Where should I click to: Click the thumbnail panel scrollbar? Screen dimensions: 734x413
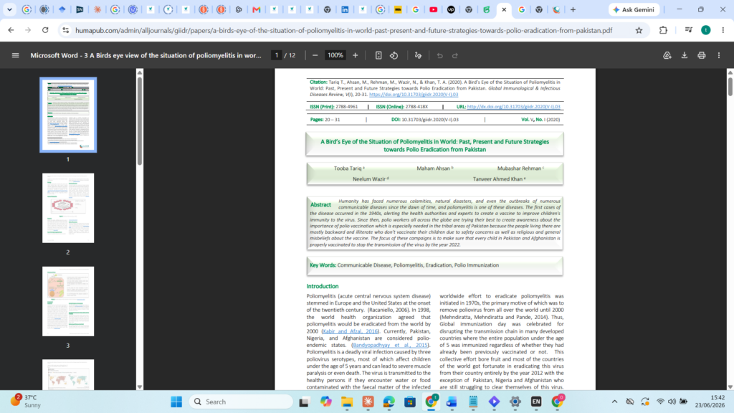pos(140,120)
